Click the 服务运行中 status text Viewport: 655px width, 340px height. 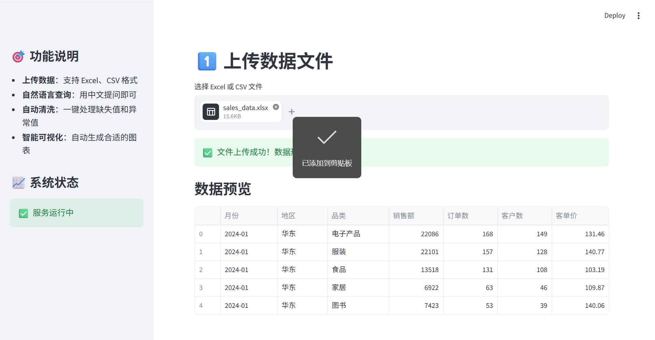tap(53, 213)
